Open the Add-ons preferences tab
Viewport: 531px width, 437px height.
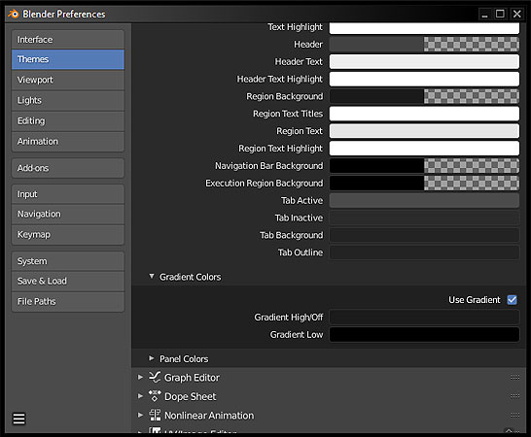point(68,168)
